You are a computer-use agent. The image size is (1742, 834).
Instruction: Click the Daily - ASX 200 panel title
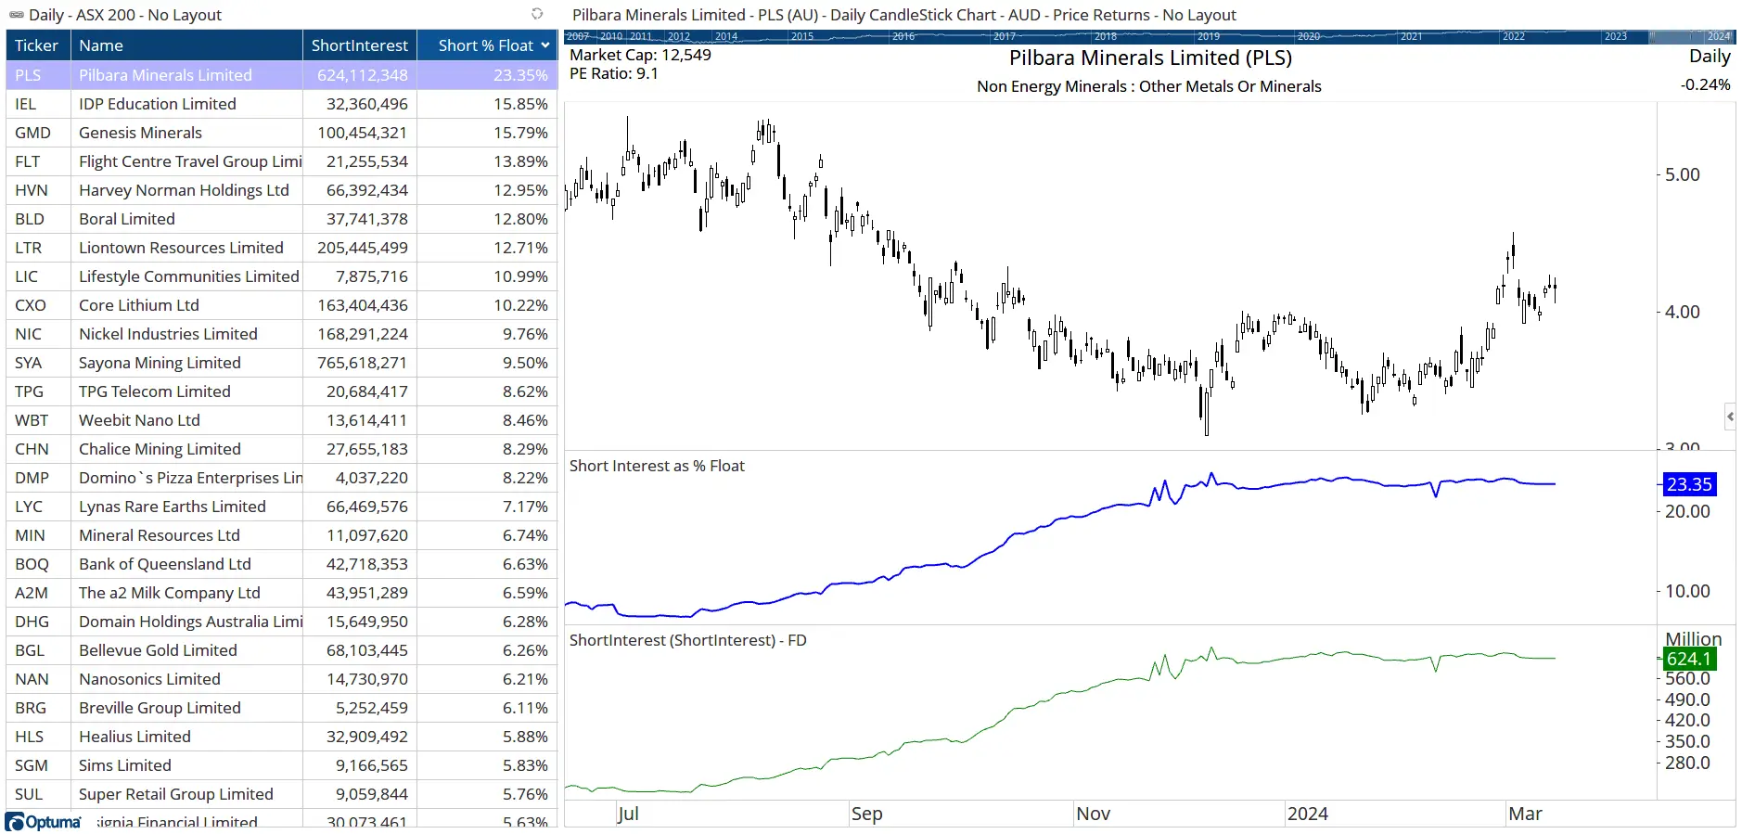pos(125,15)
